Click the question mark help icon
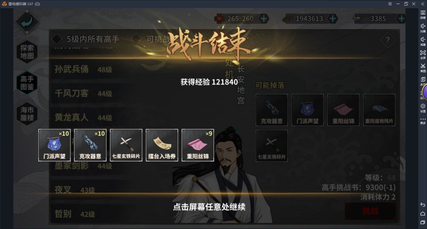This screenshot has width=427, height=229. click(x=388, y=40)
